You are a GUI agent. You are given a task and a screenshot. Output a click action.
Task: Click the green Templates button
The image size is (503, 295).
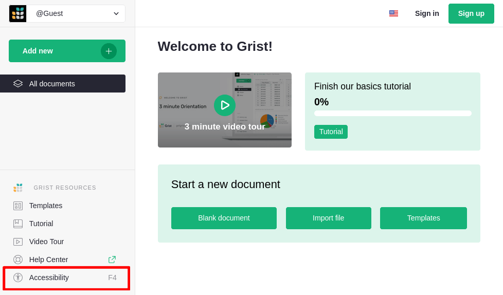point(423,218)
